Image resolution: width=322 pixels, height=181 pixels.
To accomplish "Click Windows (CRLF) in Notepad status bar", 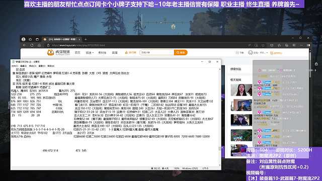I will 190,168.
